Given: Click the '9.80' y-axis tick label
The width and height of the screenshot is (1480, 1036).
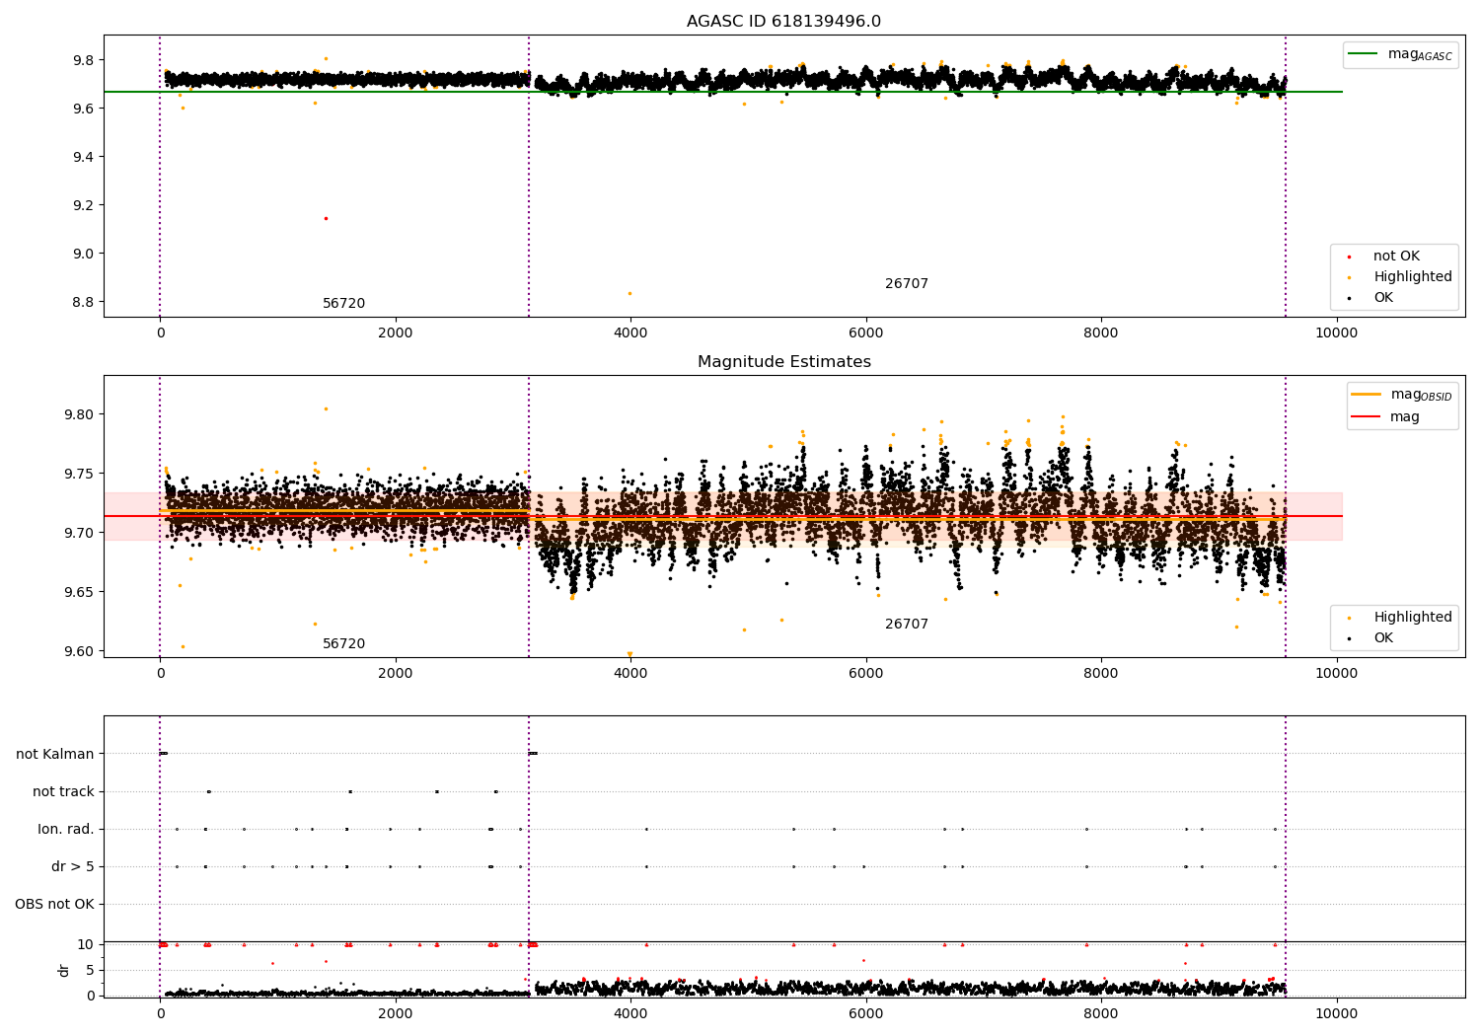Looking at the screenshot, I should click(80, 414).
